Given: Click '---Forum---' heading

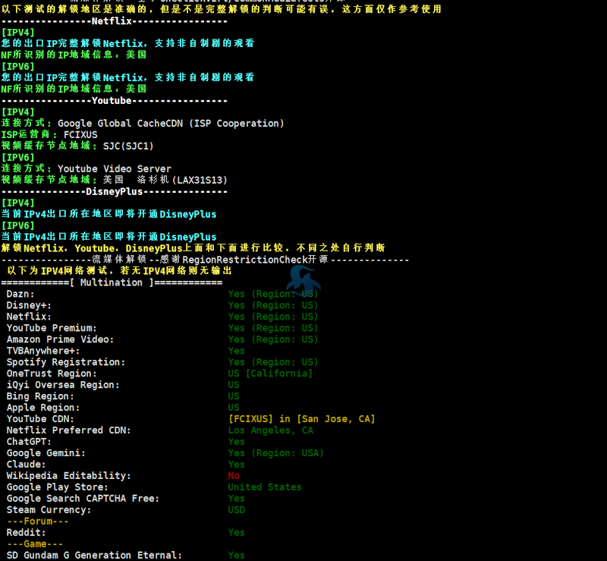Looking at the screenshot, I should (x=37, y=521).
